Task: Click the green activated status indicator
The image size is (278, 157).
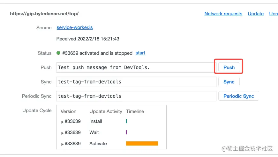Action: coord(58,53)
